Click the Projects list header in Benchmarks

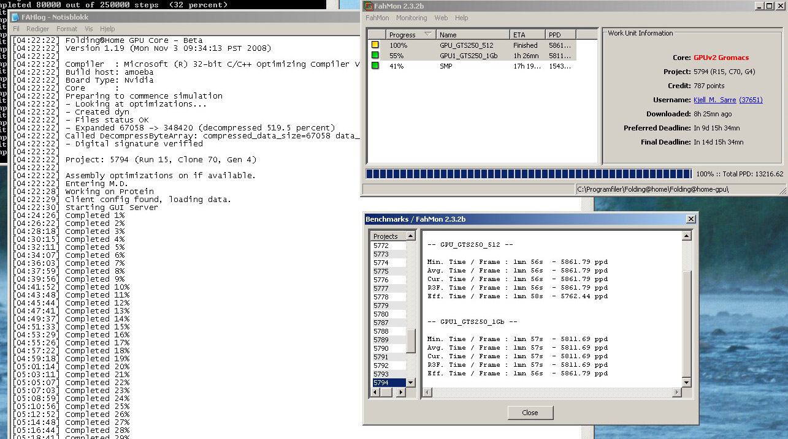(388, 236)
